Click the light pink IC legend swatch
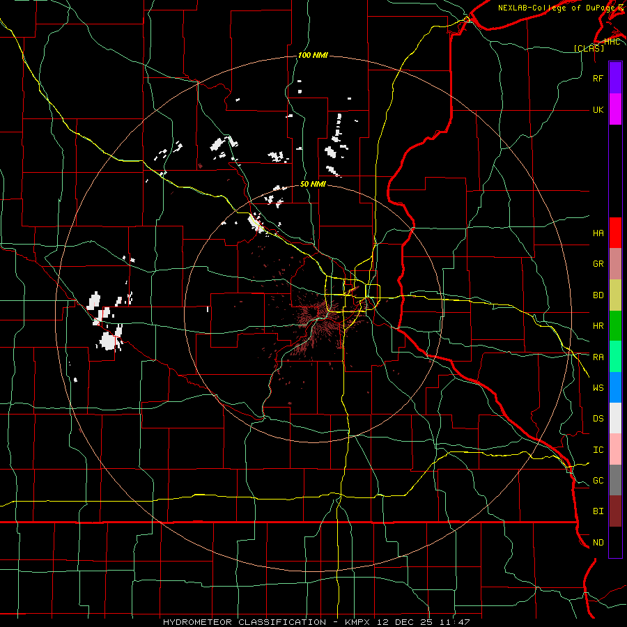This screenshot has width=627, height=627. [x=615, y=449]
